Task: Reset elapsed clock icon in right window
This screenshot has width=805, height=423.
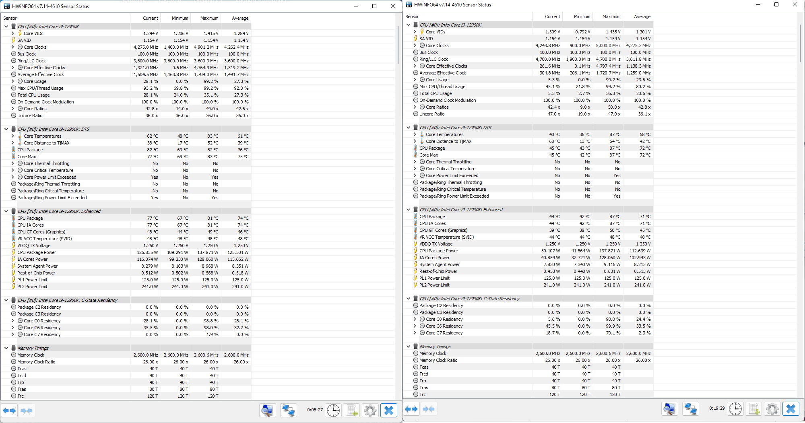Action: pos(735,409)
